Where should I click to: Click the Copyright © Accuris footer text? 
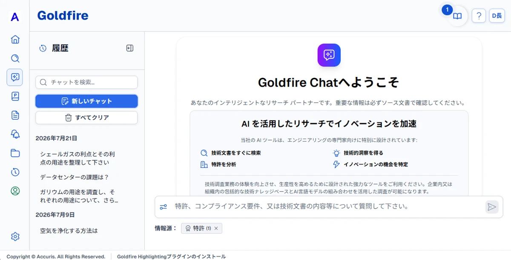56,257
